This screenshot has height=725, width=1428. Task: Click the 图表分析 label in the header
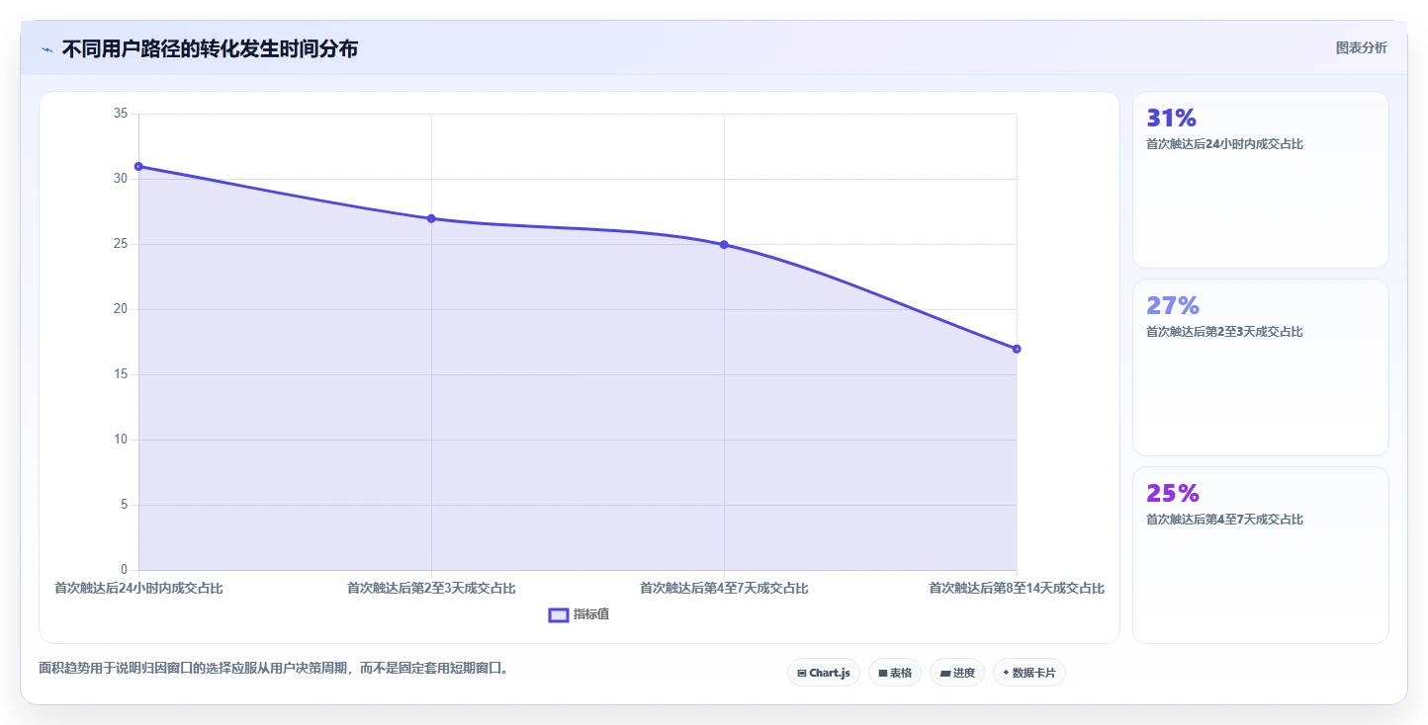click(1361, 47)
